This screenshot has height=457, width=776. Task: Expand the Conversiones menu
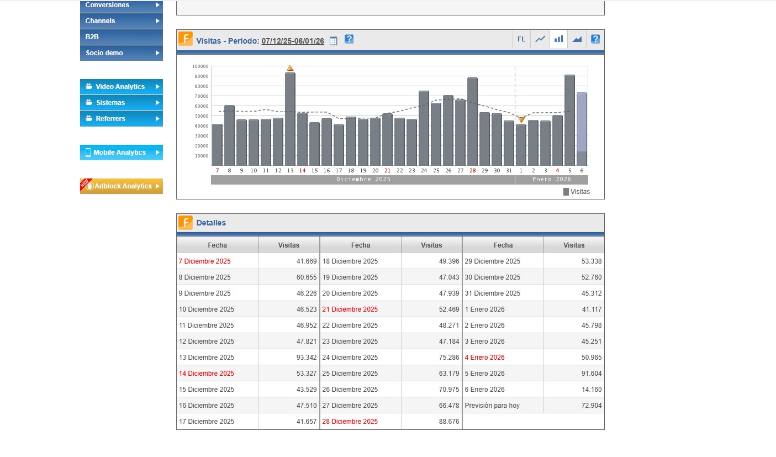point(121,6)
